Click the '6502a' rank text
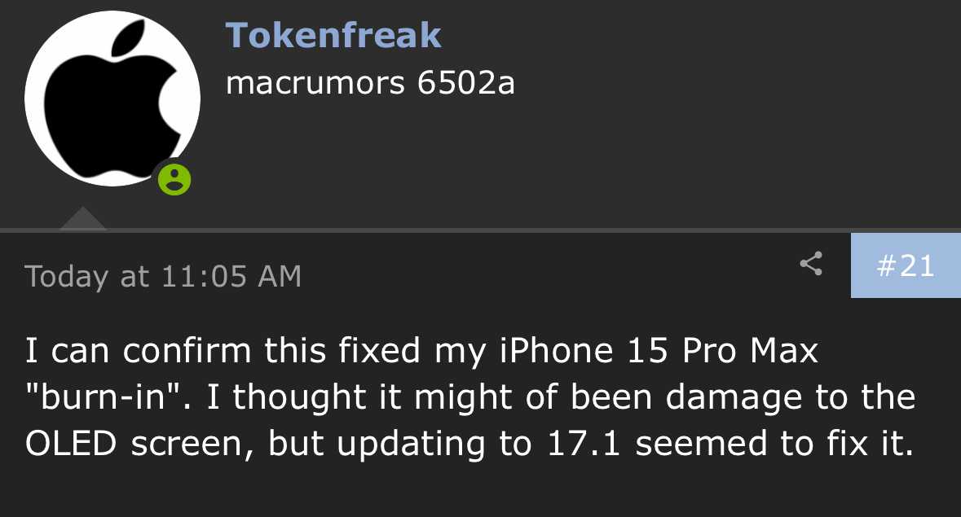The height and width of the screenshot is (517, 961). (465, 83)
